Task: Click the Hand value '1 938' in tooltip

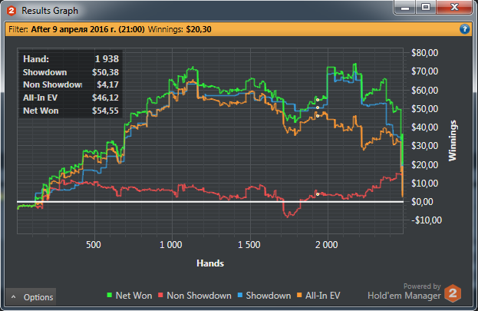Action: 107,59
